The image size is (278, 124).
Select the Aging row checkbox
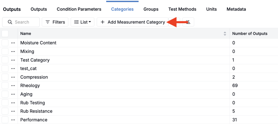(5, 94)
